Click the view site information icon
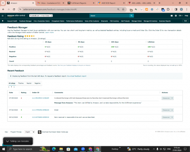Screen dimensions: 190x152 pos(20,9)
